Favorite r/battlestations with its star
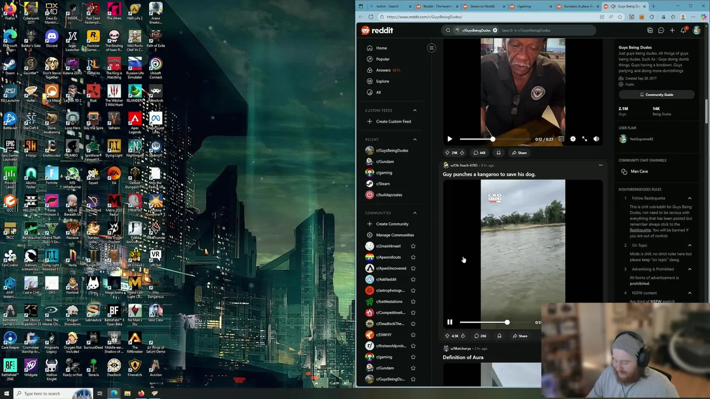The height and width of the screenshot is (399, 710). click(x=413, y=301)
